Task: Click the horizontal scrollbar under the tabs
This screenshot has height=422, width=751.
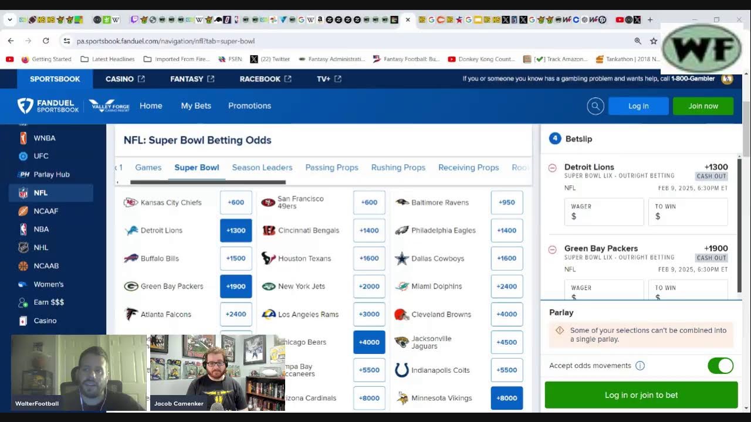Action: point(208,182)
